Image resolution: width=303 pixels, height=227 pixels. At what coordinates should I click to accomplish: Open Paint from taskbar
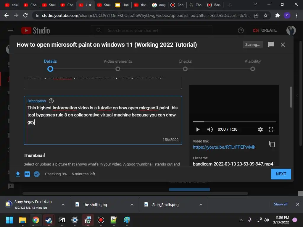coord(127,220)
